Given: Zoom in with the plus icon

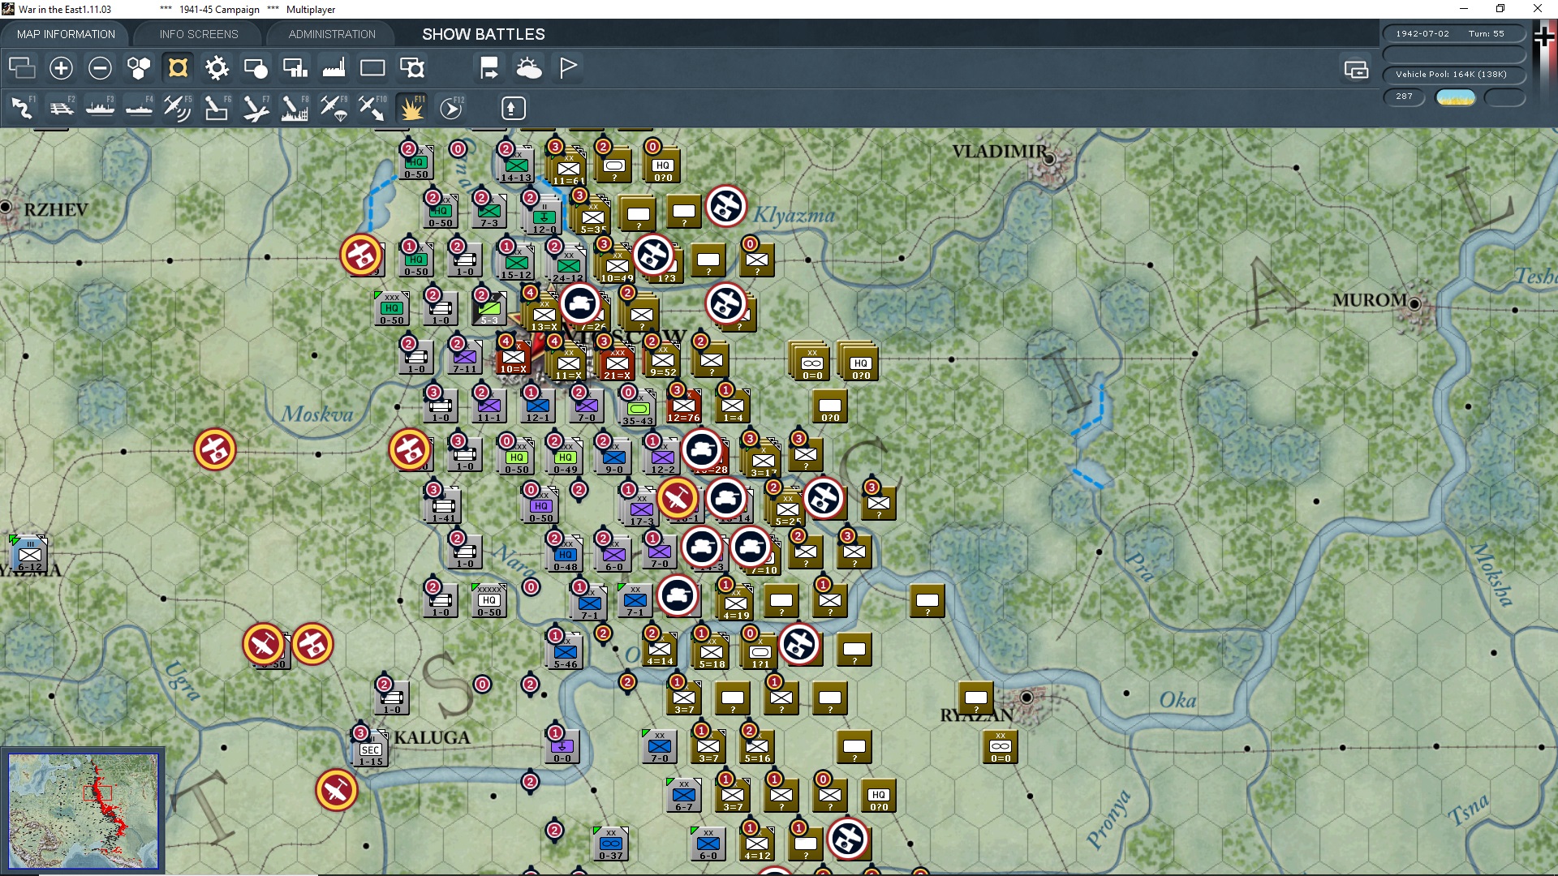Looking at the screenshot, I should [61, 67].
